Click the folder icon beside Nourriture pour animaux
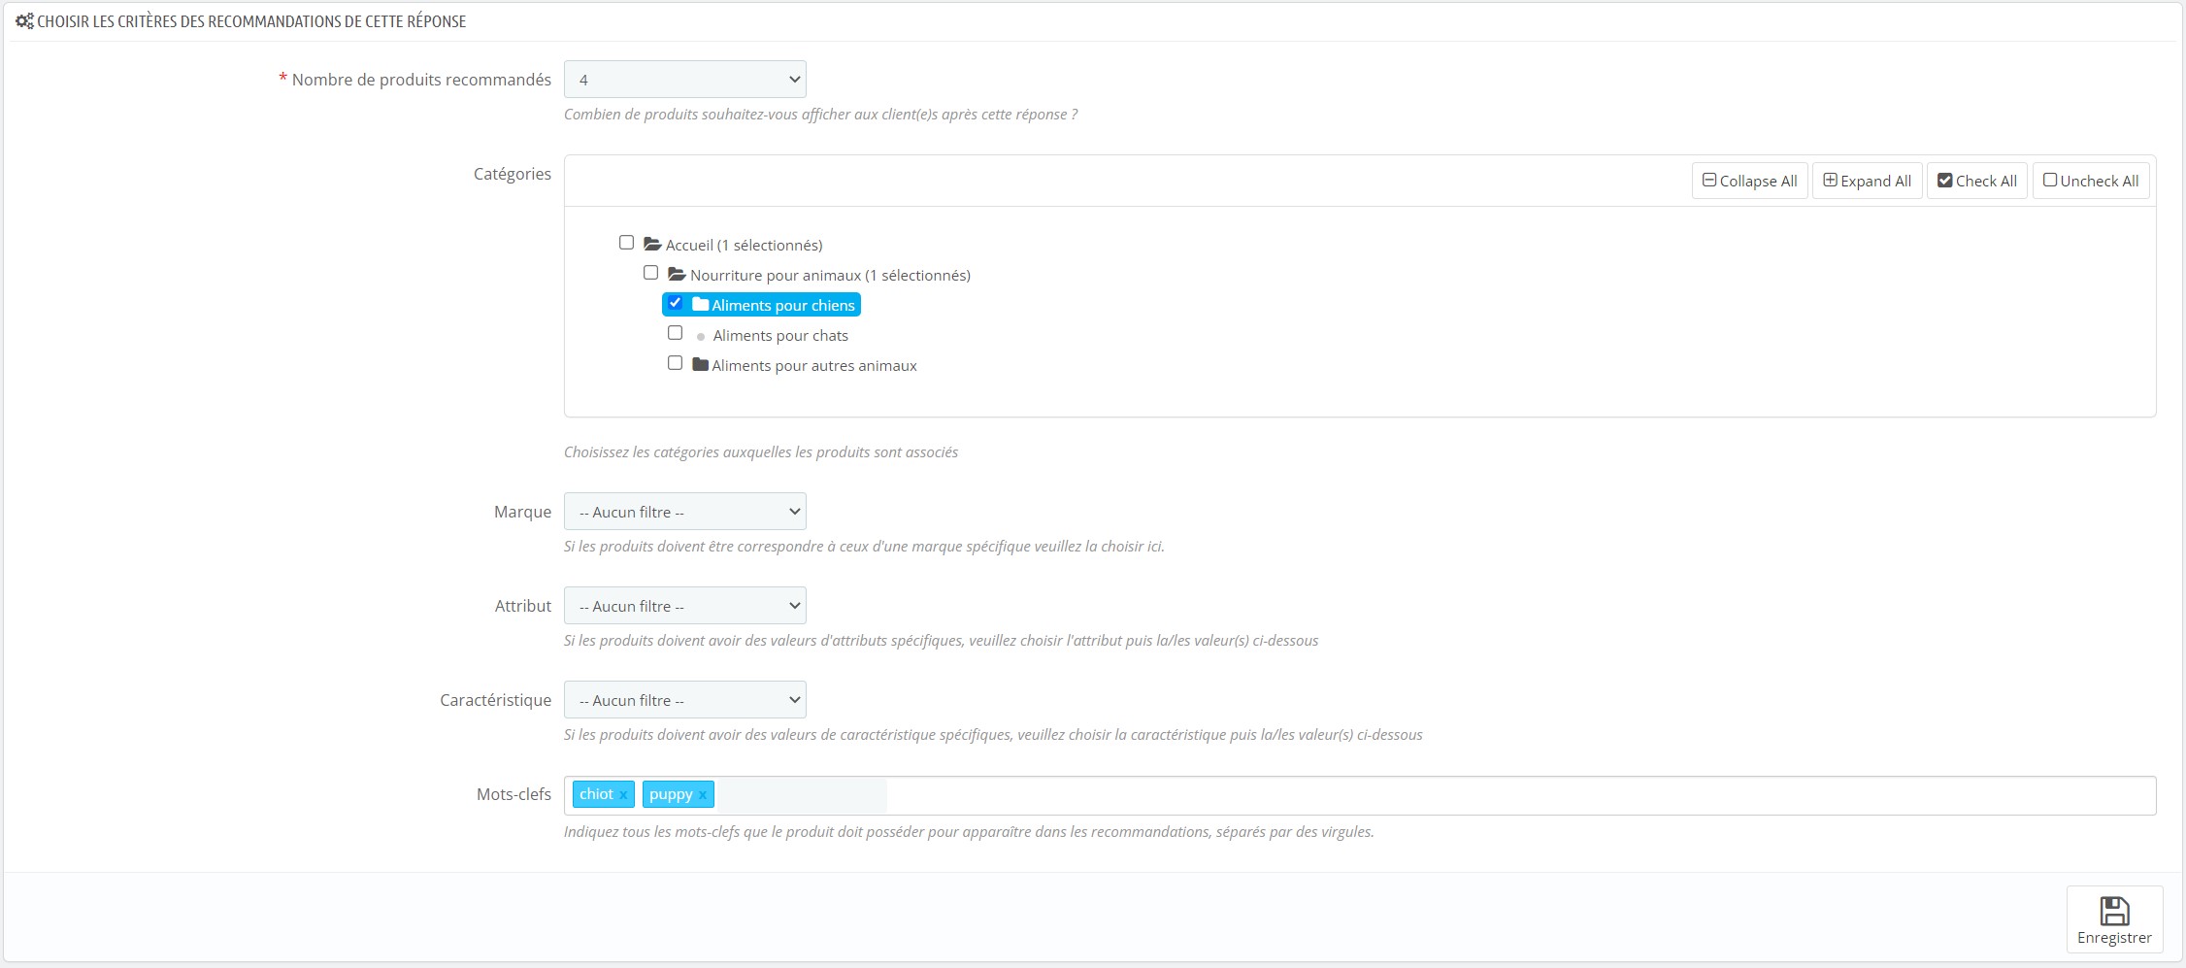 (x=676, y=274)
